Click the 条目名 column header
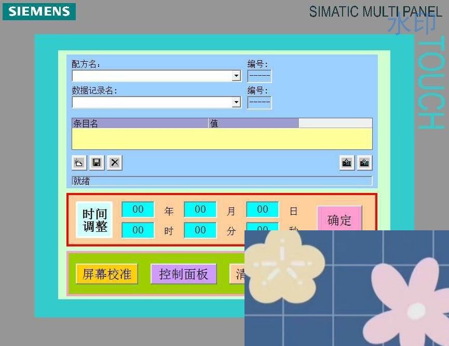The width and height of the screenshot is (449, 346). [140, 123]
